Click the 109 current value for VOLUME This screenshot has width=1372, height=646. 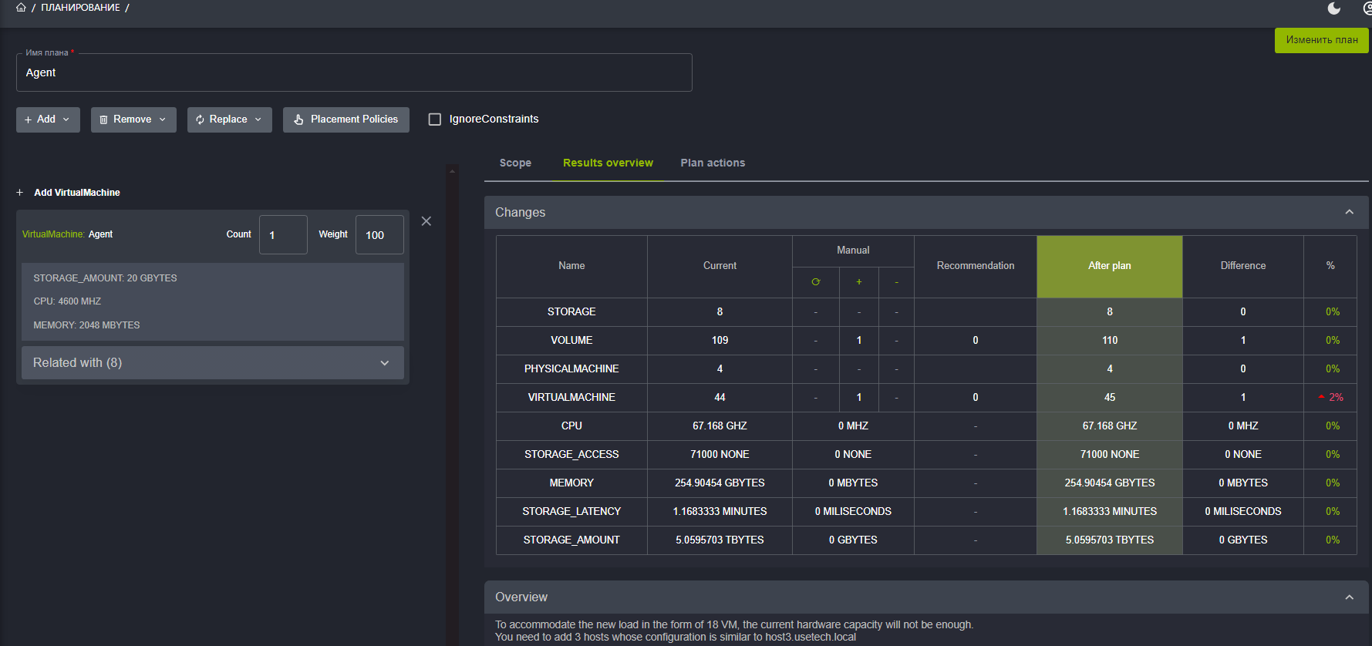720,341
